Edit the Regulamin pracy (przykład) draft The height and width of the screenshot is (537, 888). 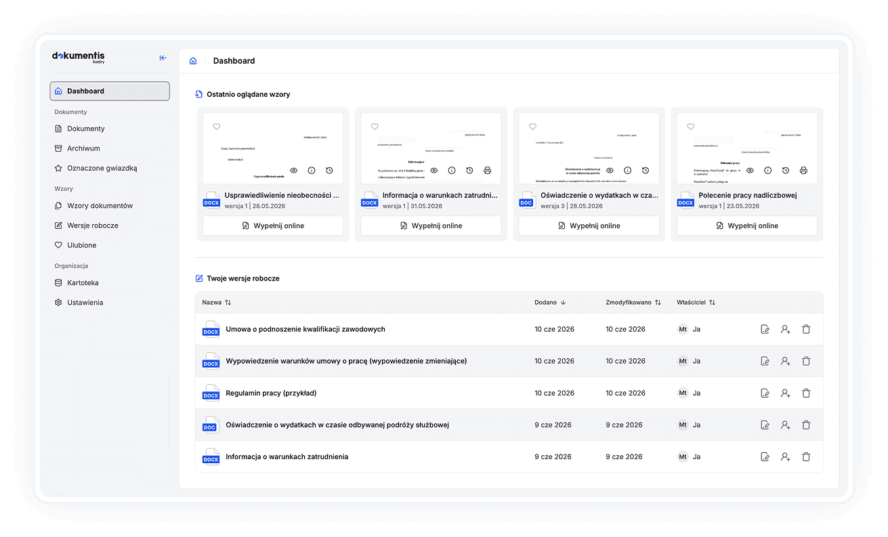click(x=765, y=393)
